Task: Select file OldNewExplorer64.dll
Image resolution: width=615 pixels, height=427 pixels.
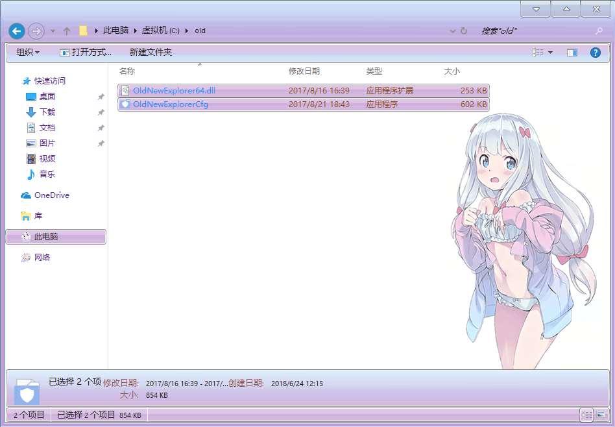Action: (304, 91)
